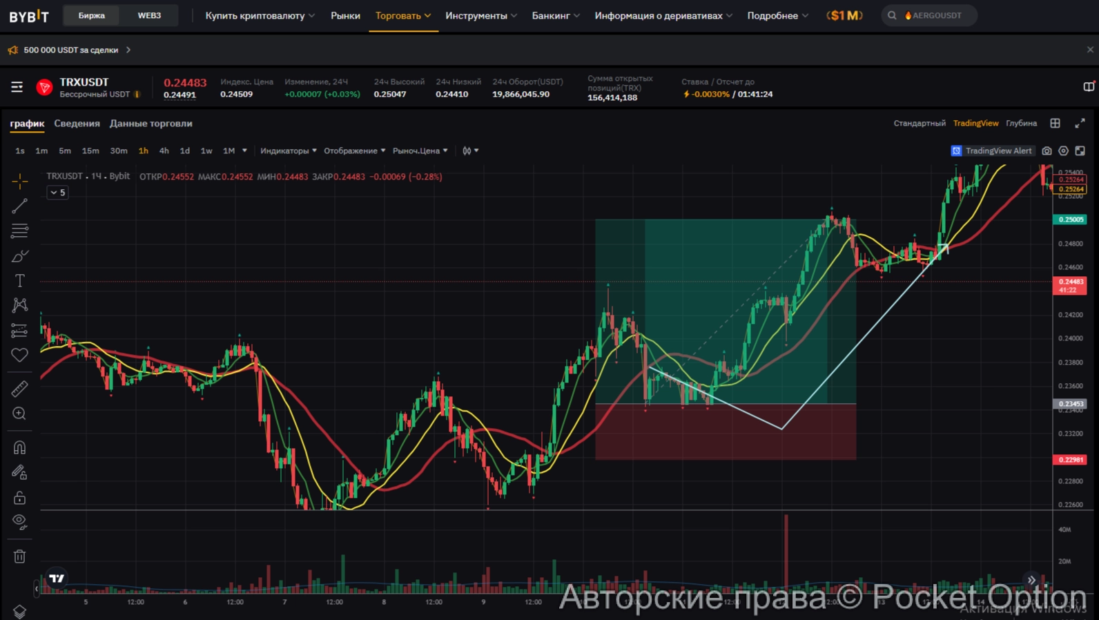Expand the Индикаторы dropdown

pos(288,151)
